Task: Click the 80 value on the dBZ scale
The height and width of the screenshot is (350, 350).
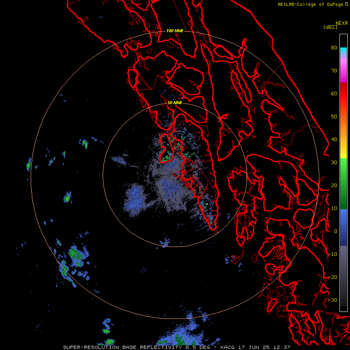Action: pos(334,48)
